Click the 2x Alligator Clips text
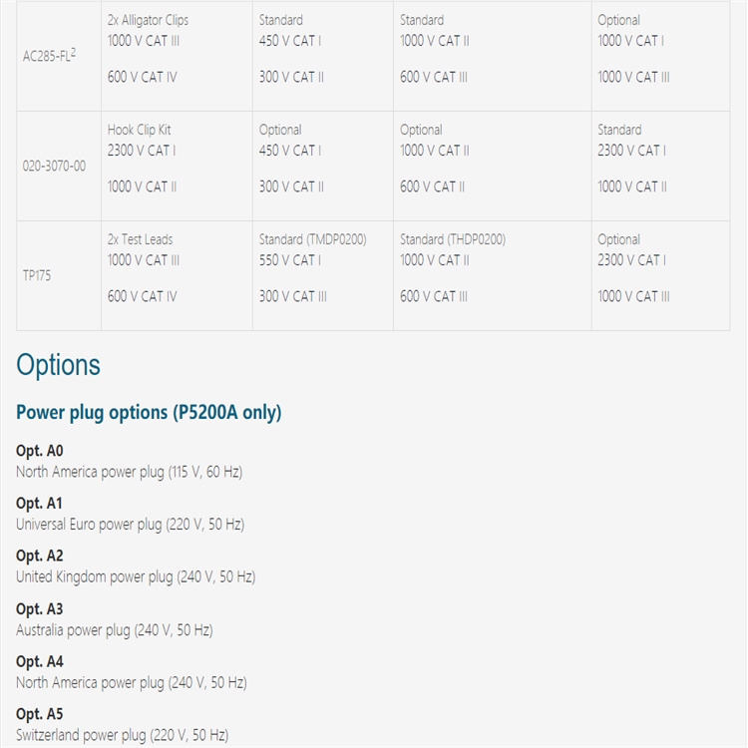 148,20
